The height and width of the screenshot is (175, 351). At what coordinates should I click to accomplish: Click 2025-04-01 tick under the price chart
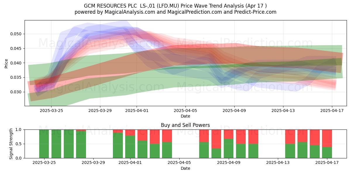(x=137, y=111)
